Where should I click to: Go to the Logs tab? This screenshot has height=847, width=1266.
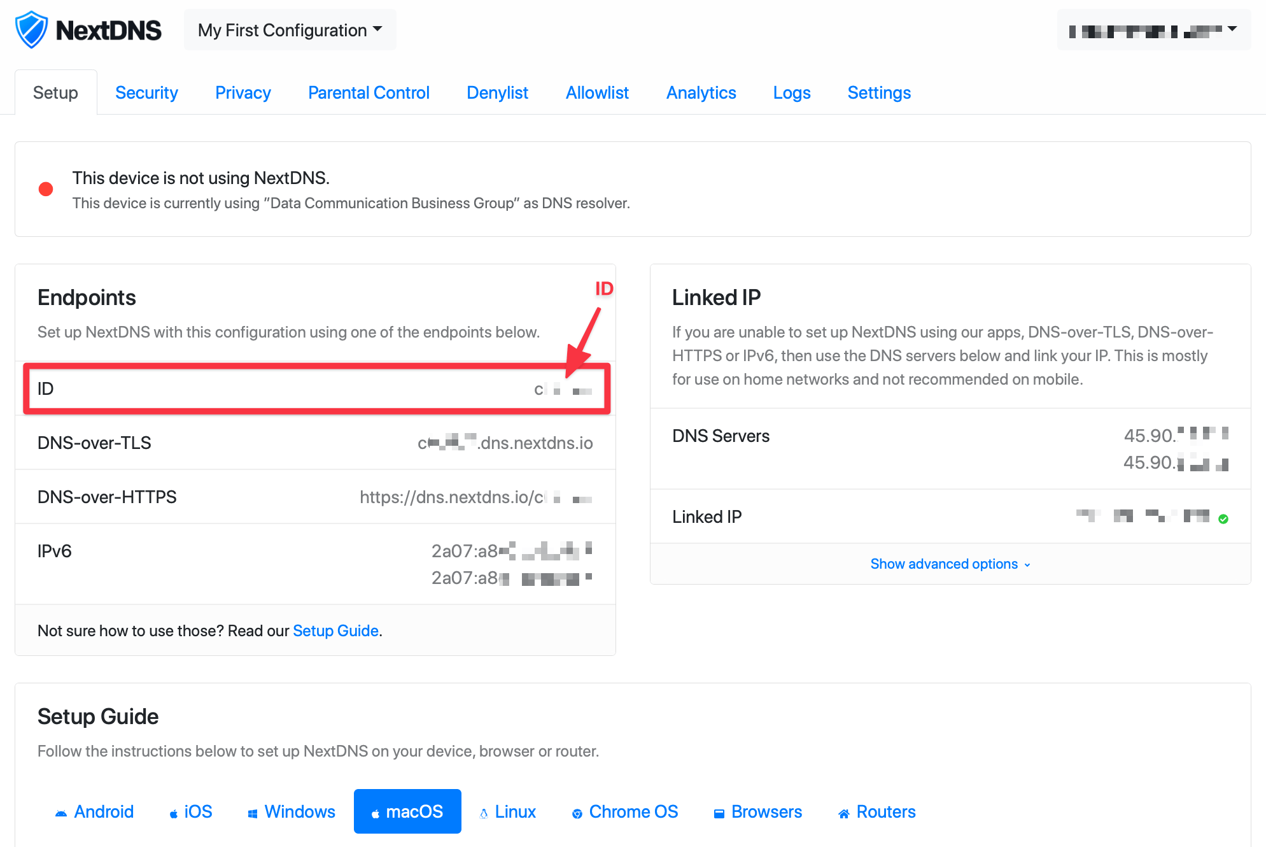(x=792, y=92)
